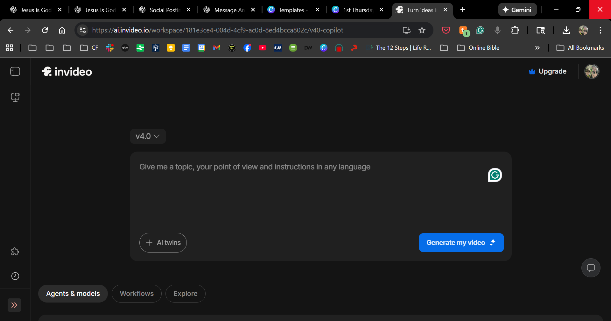Viewport: 611px width, 321px height.
Task: Click the Upgrade button
Action: click(547, 71)
